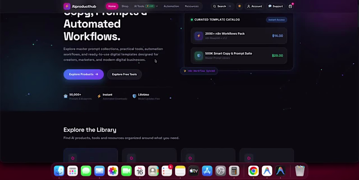Select the 2000+ n8n Workflows Pack item
Screen dimensions: 359x180
click(239, 36)
